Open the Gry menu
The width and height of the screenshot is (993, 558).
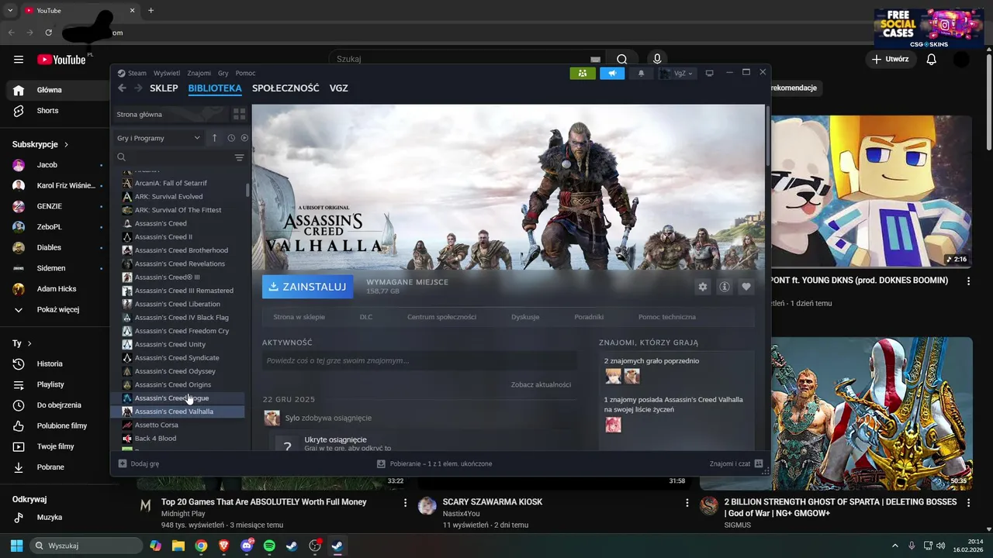[x=223, y=73]
